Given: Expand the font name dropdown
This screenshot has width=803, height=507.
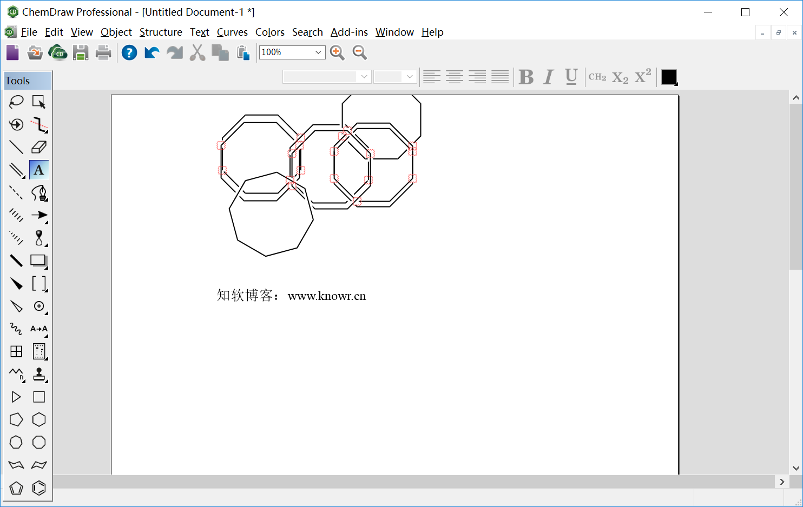Looking at the screenshot, I should coord(364,77).
